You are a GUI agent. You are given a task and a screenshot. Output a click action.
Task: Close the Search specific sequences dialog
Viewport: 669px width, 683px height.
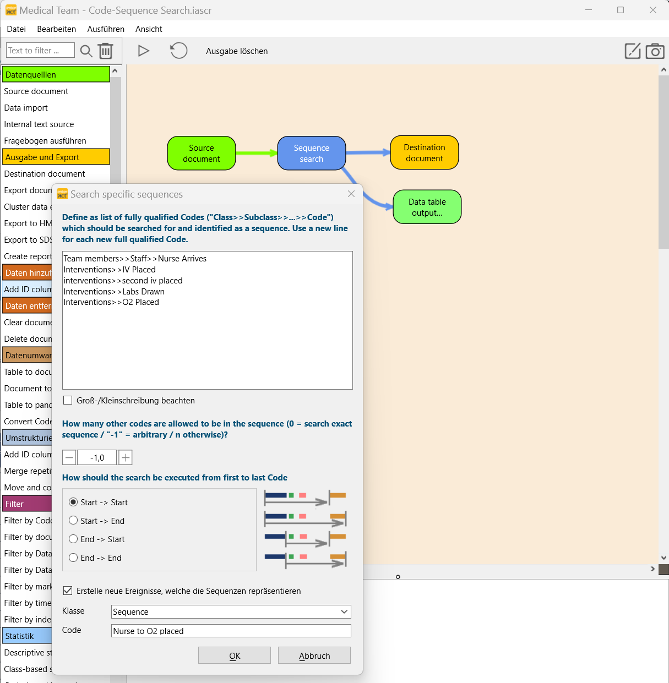pos(351,194)
